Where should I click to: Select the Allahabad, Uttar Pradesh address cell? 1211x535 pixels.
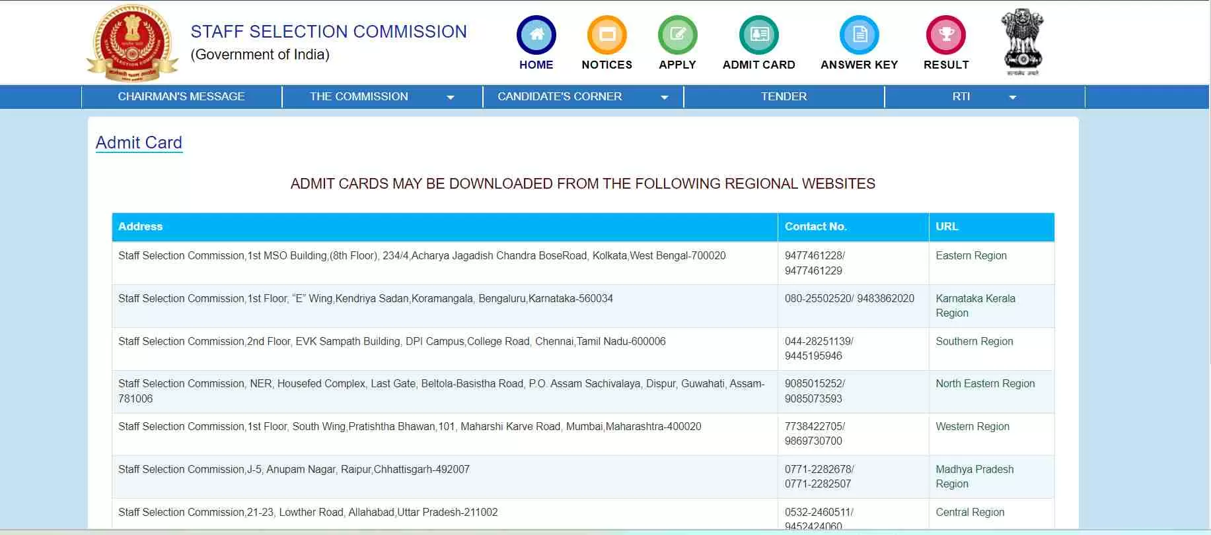point(445,514)
